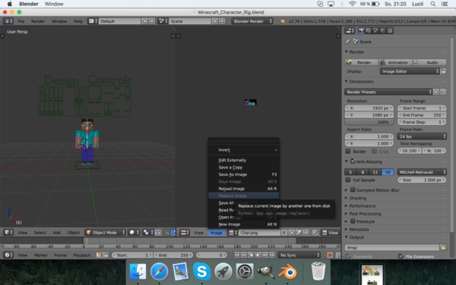Click the Render image button
Viewport: 456px width, 285px height.
click(361, 62)
